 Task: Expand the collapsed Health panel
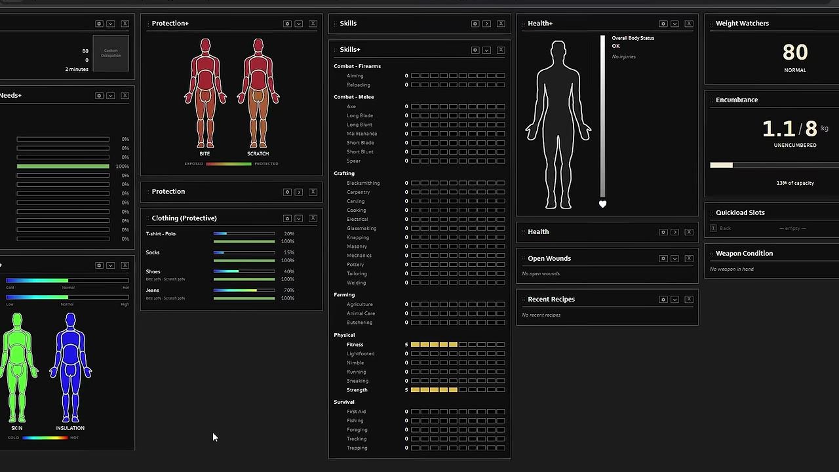675,232
